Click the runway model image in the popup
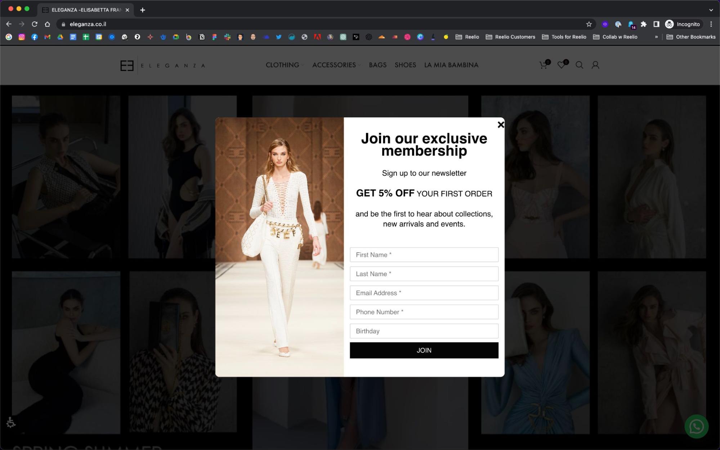The height and width of the screenshot is (450, 720). click(x=279, y=247)
